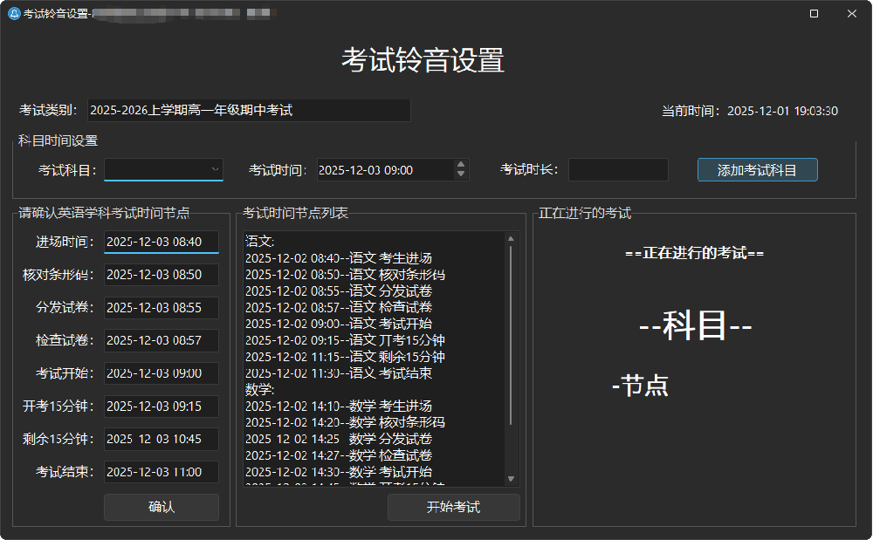Click the 核对条形码 barcode check time field
873x540 pixels.
[x=161, y=275]
